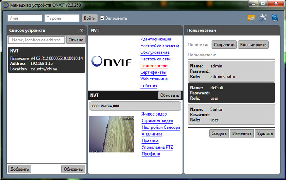Image resolution: width=286 pixels, height=180 pixels.
Task: Click the Сохранить policies button
Action: coord(223,44)
